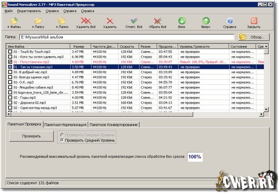This screenshot has width=279, height=193.
Task: Click the horizontal scrollbar thumb of list
Action: [102, 114]
